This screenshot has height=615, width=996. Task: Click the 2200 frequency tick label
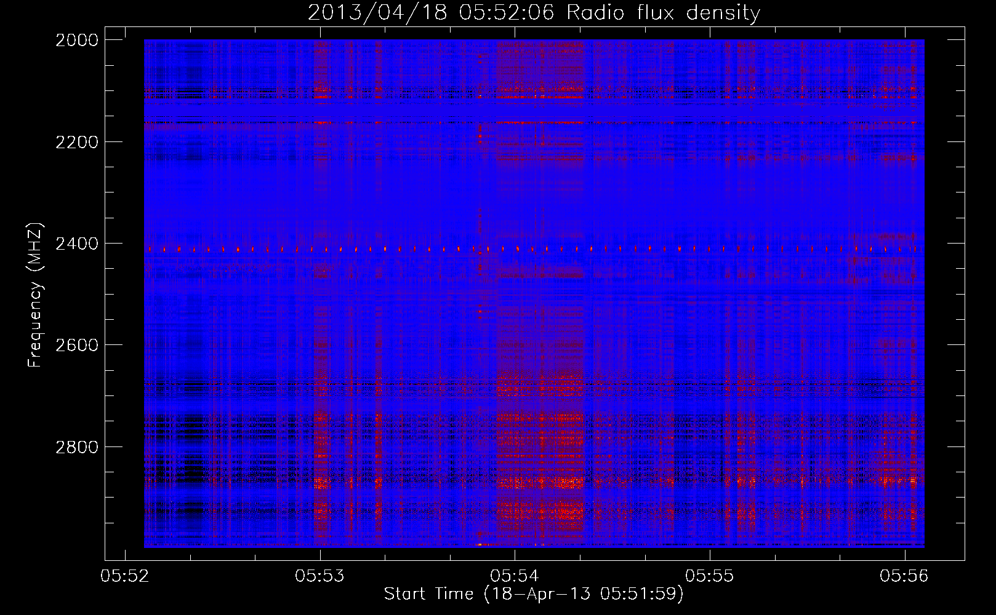[x=77, y=142]
